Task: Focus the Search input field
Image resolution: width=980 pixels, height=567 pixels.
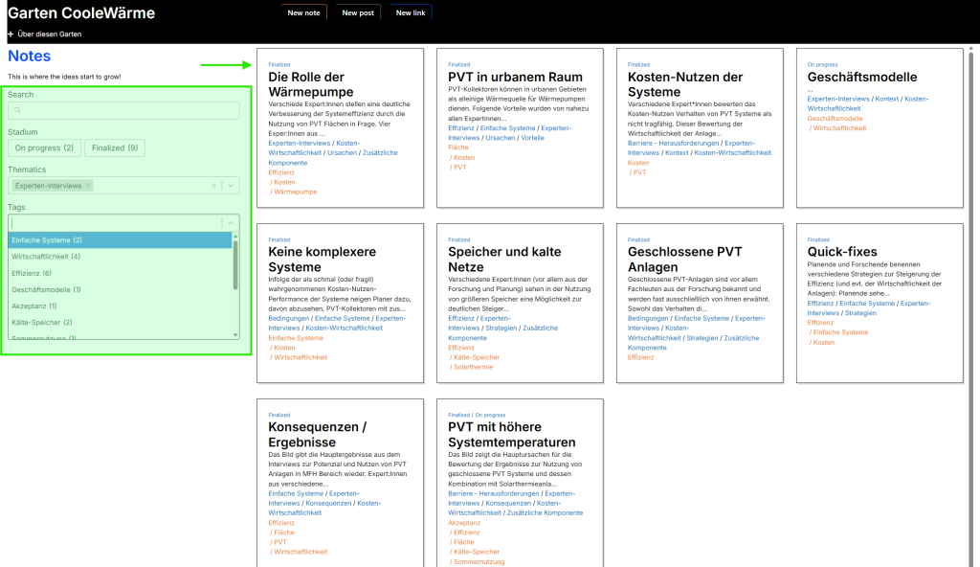Action: [x=123, y=110]
